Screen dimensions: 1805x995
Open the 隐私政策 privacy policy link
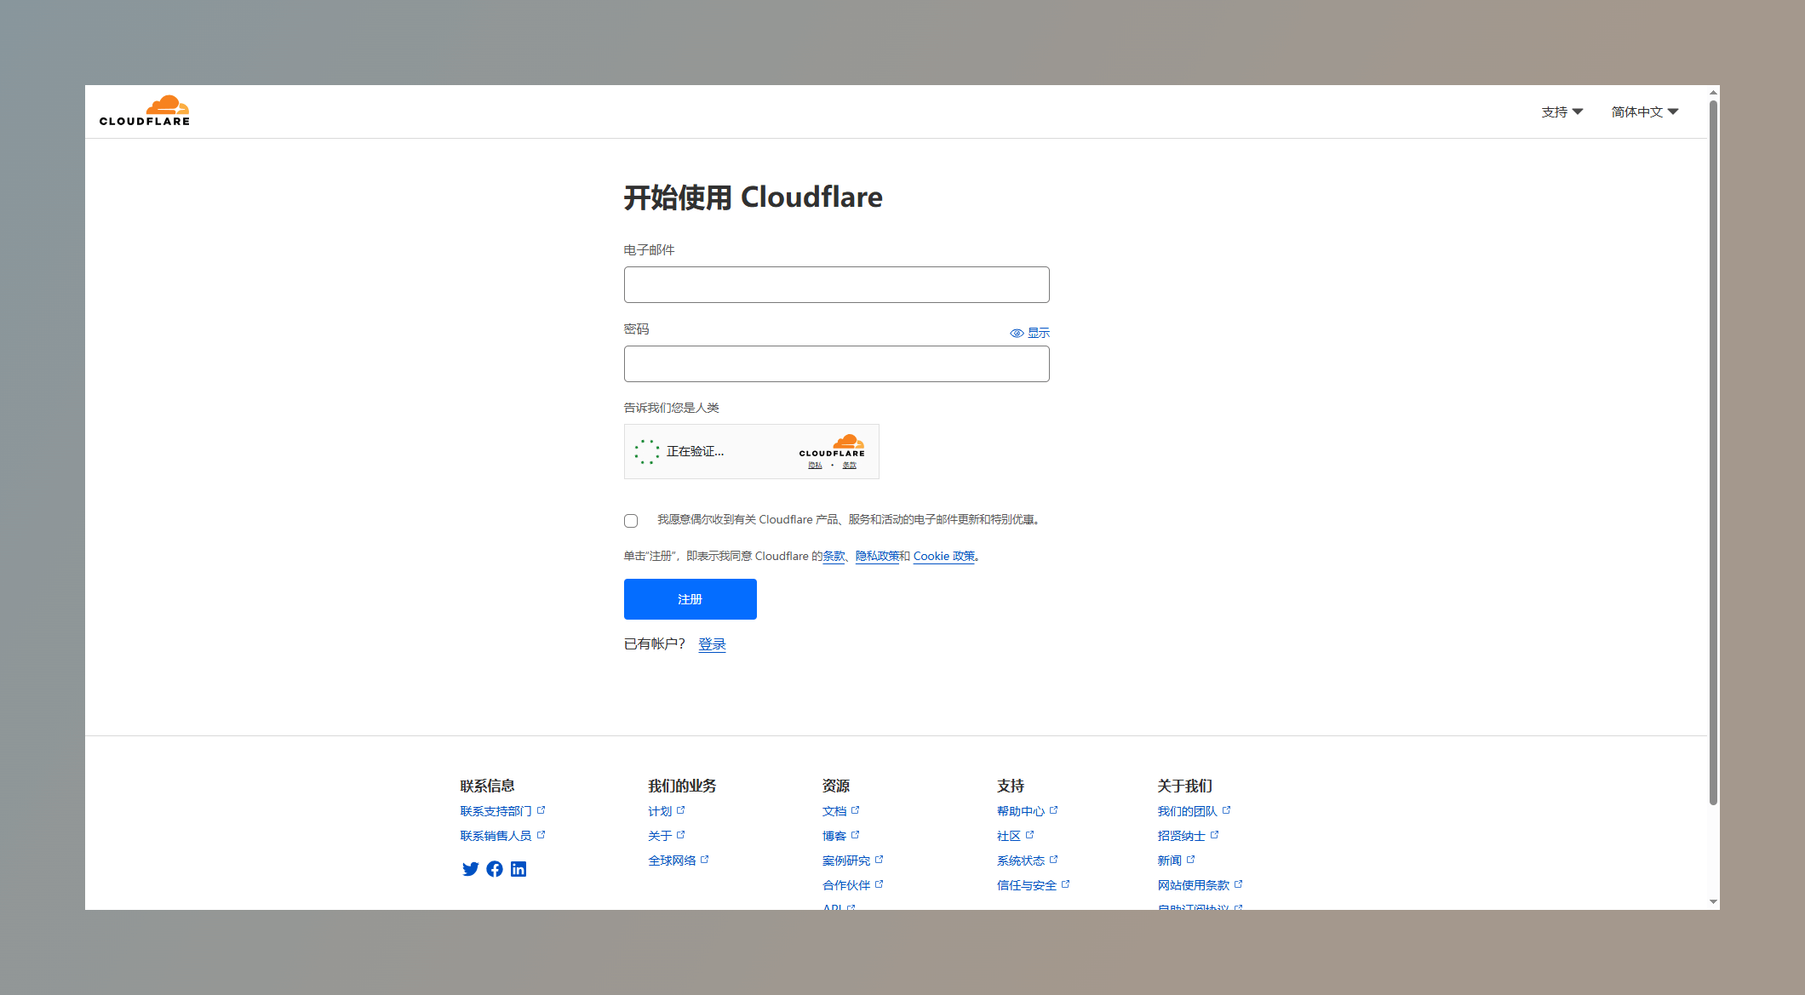(x=877, y=556)
